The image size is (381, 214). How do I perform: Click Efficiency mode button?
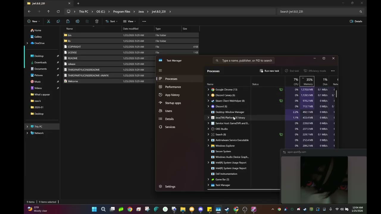tap(315, 71)
